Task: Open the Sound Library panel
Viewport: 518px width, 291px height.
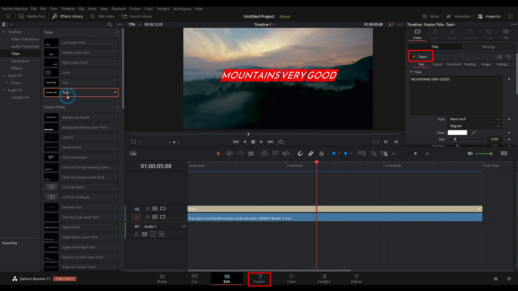Action: click(136, 16)
